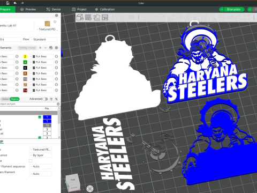Click the Flushing volumes button
The width and height of the screenshot is (257, 193).
click(27, 48)
